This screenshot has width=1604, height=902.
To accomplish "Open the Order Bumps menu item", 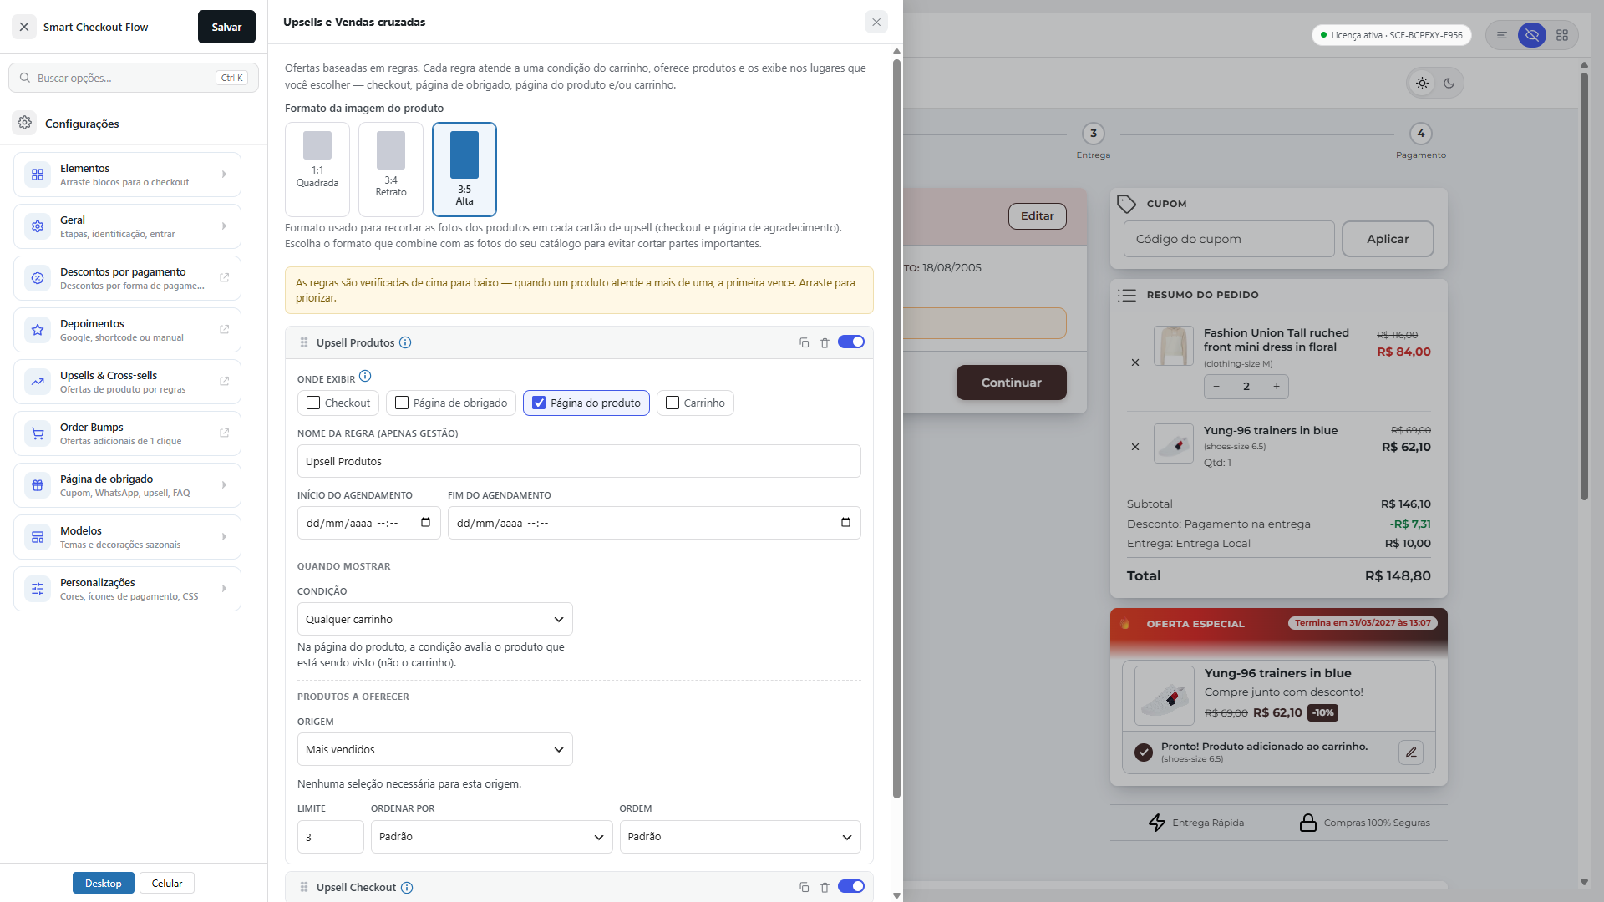I will pyautogui.click(x=127, y=433).
